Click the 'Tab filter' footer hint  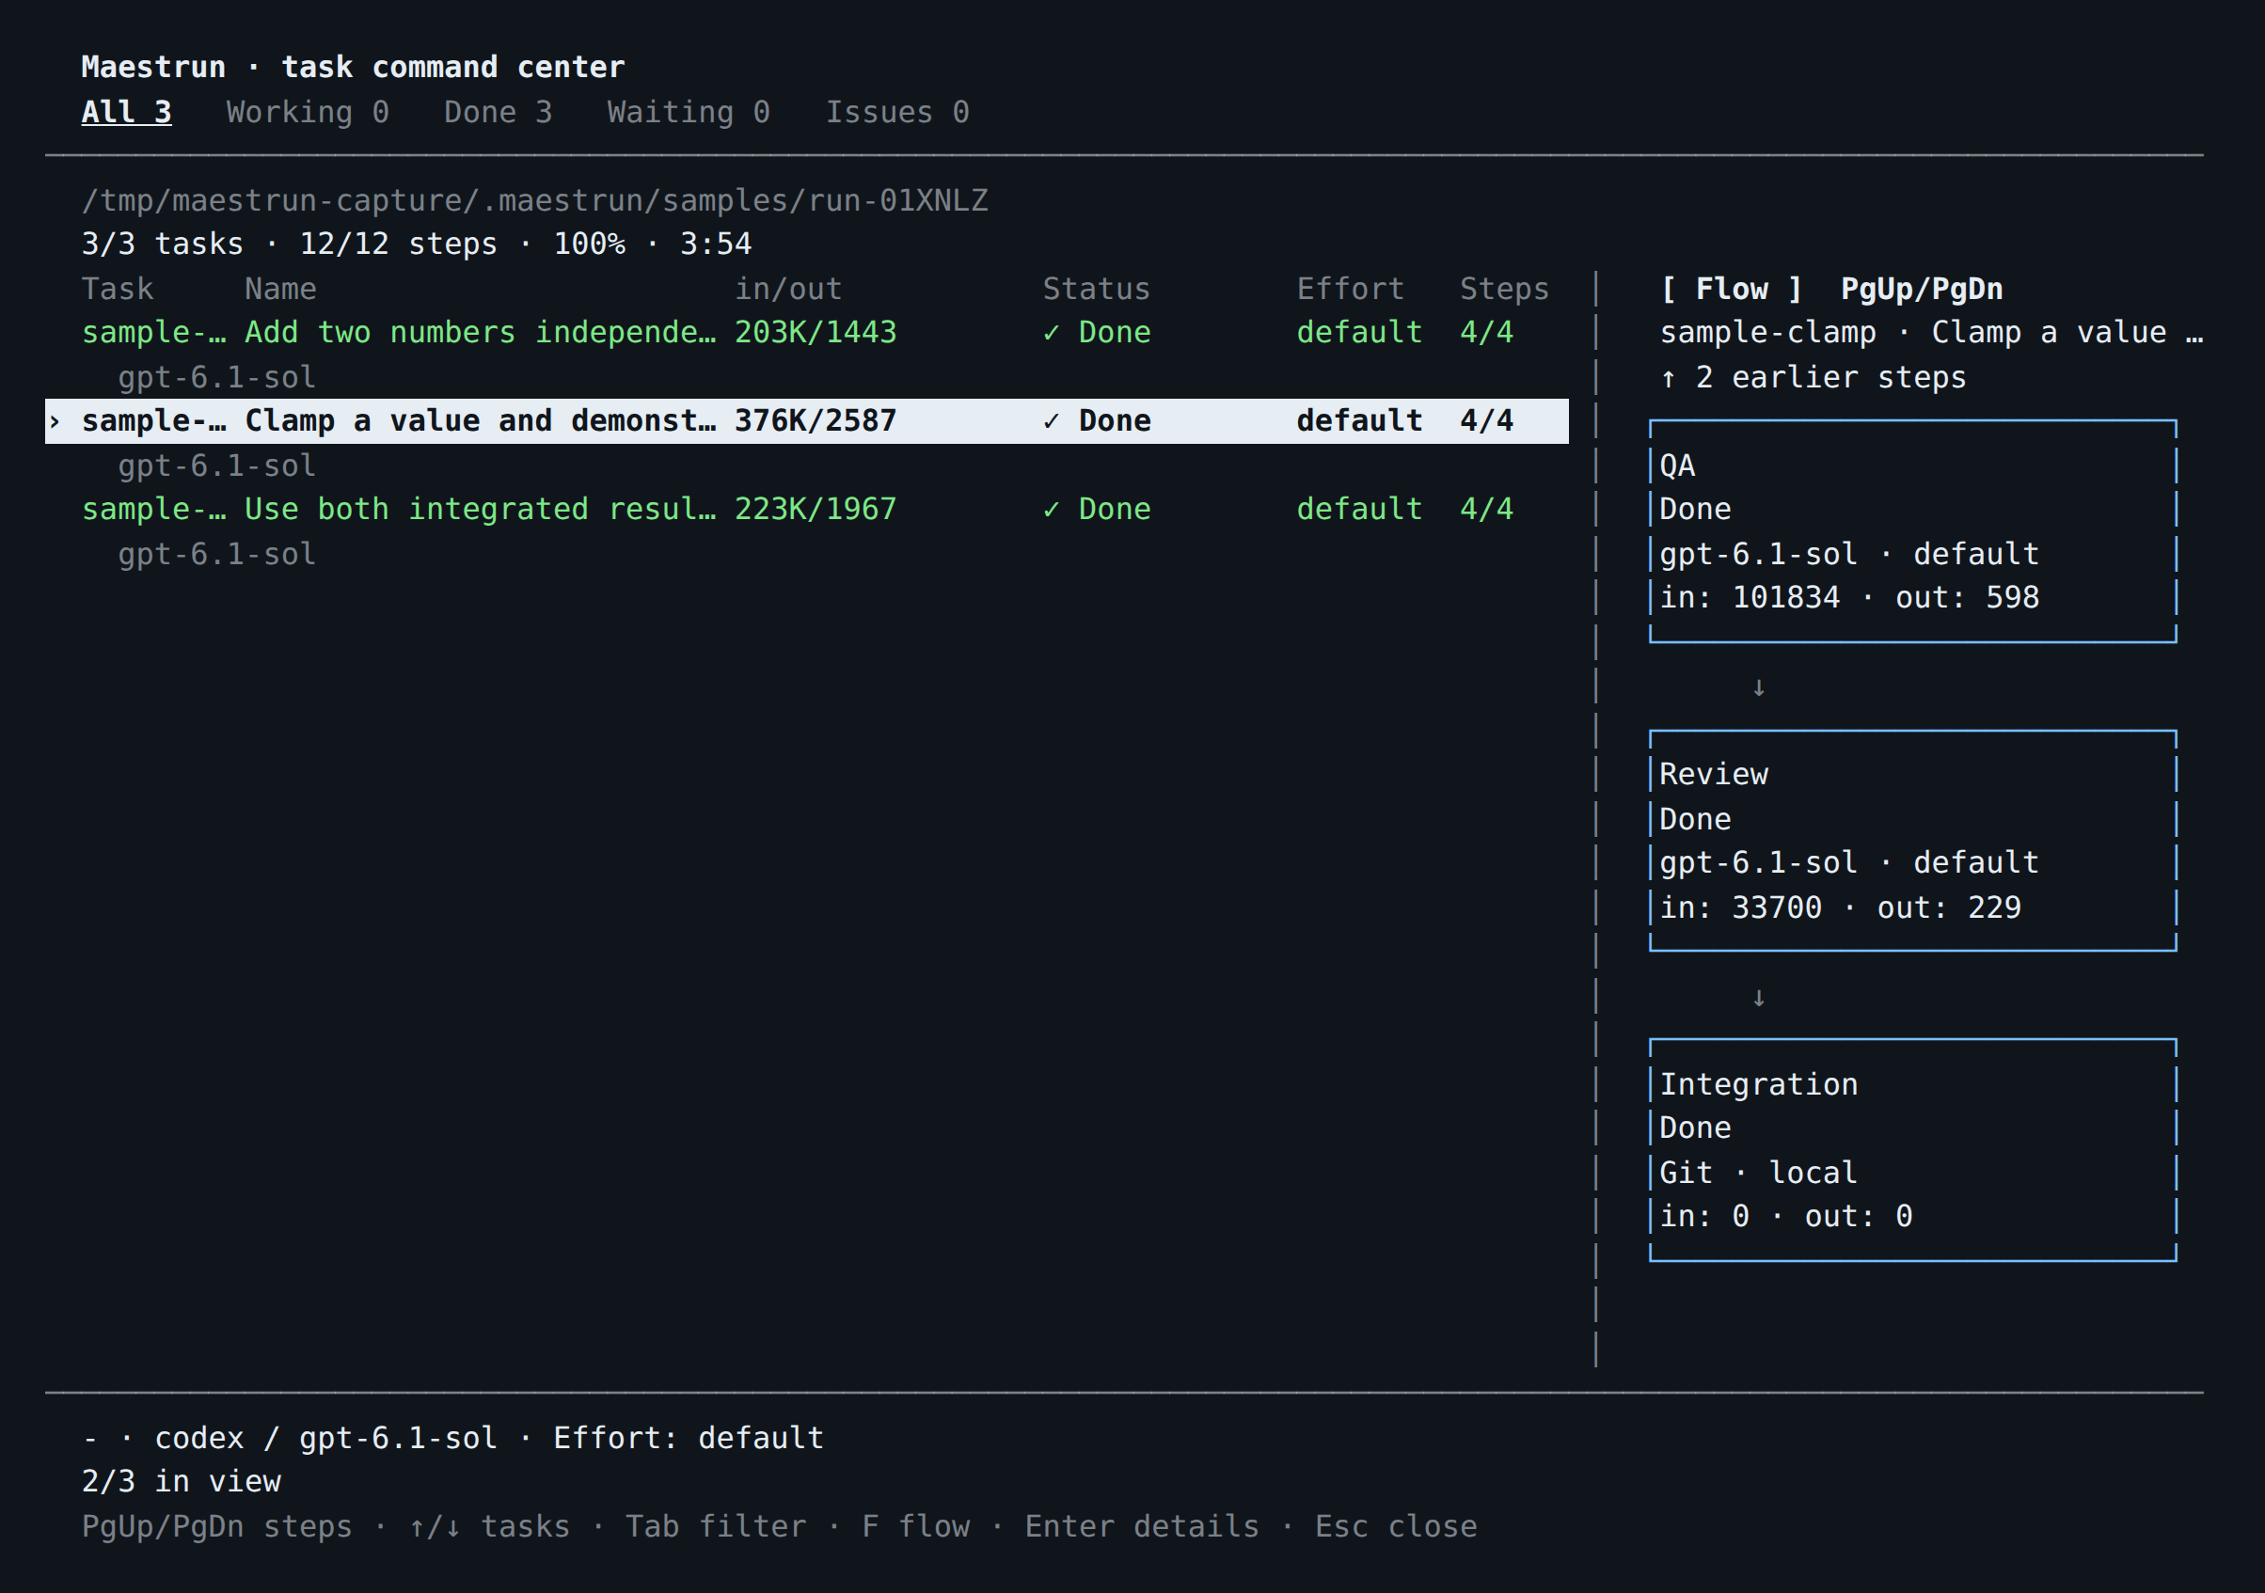coord(716,1527)
